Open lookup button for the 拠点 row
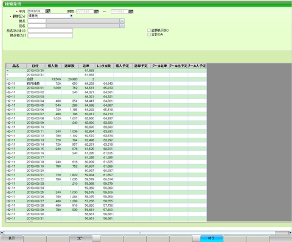The width and height of the screenshot is (292, 242). click(122, 21)
